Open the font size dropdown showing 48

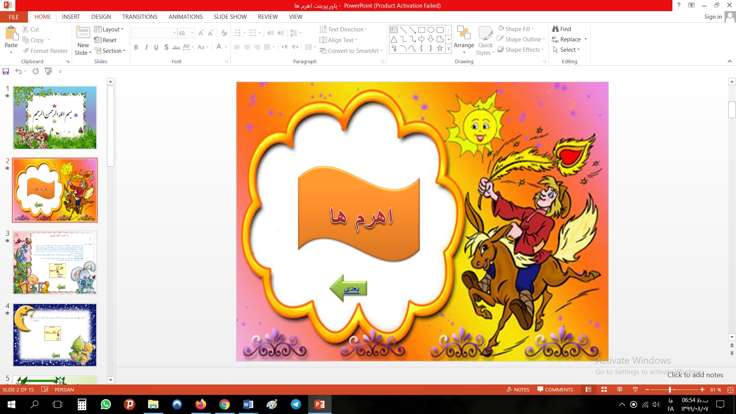[192, 33]
